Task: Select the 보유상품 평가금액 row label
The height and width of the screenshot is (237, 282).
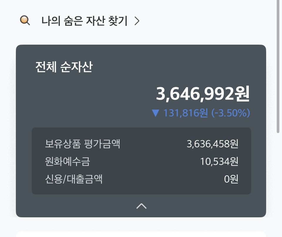Action: tap(83, 144)
